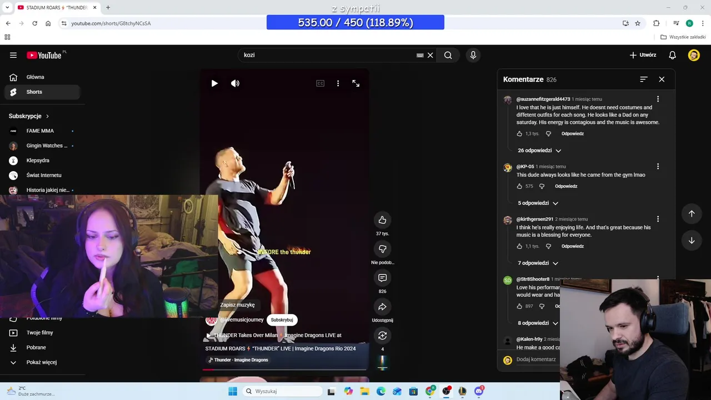Open Świat Internetu subscription
The width and height of the screenshot is (711, 400).
tap(42, 176)
